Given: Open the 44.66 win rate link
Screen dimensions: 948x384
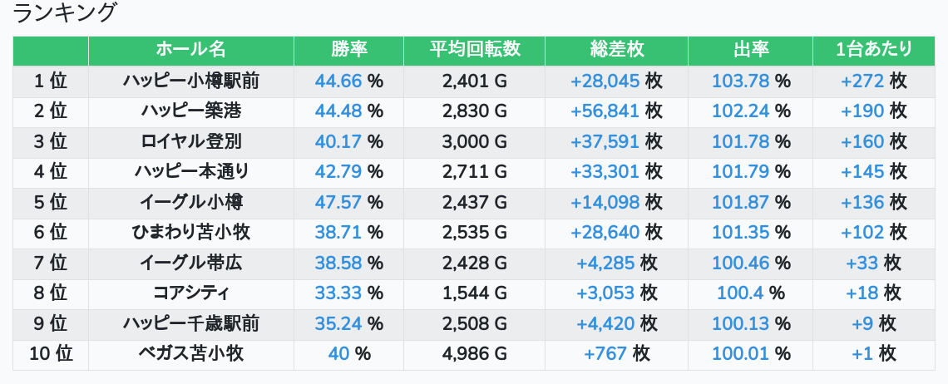Looking at the screenshot, I should point(338,81).
